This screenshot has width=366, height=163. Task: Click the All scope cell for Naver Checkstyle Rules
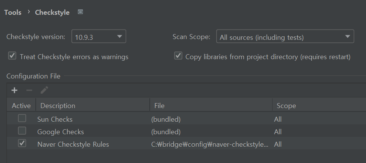(278, 144)
